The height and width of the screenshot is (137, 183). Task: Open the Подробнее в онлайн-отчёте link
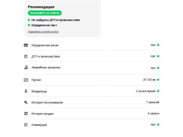(43, 31)
